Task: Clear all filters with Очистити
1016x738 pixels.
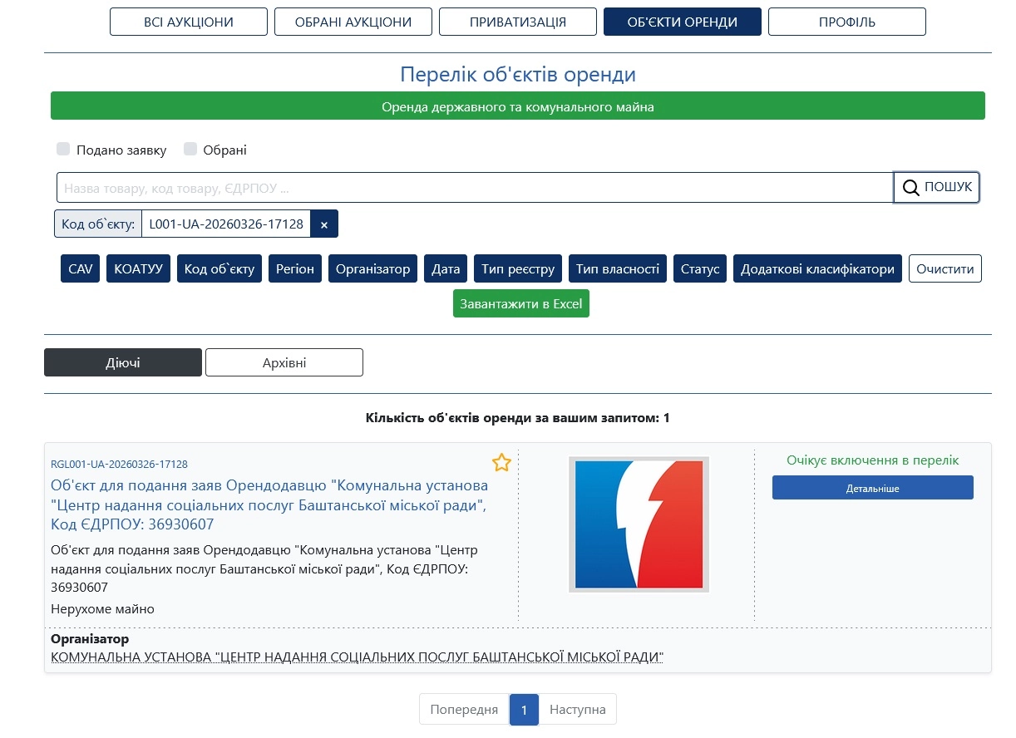Action: [x=945, y=268]
